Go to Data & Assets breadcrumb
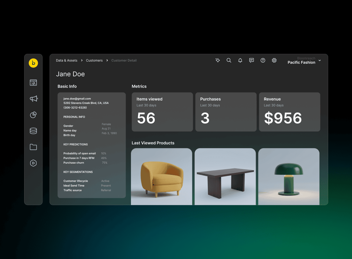This screenshot has height=259, width=352. coord(67,61)
